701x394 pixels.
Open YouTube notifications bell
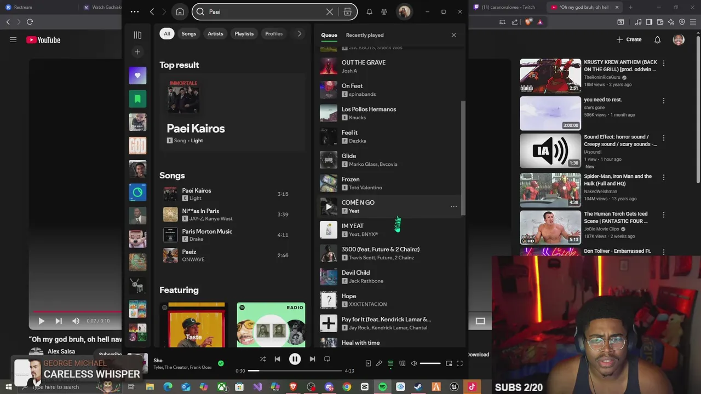[x=657, y=39]
